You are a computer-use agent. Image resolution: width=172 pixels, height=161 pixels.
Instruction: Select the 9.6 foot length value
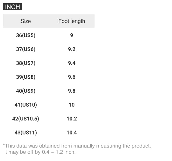(72, 77)
